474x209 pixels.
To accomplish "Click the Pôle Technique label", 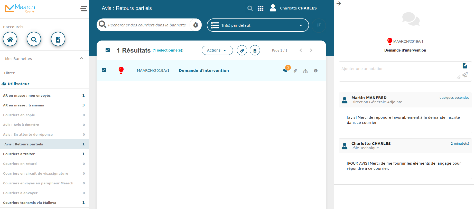I will [365, 148].
